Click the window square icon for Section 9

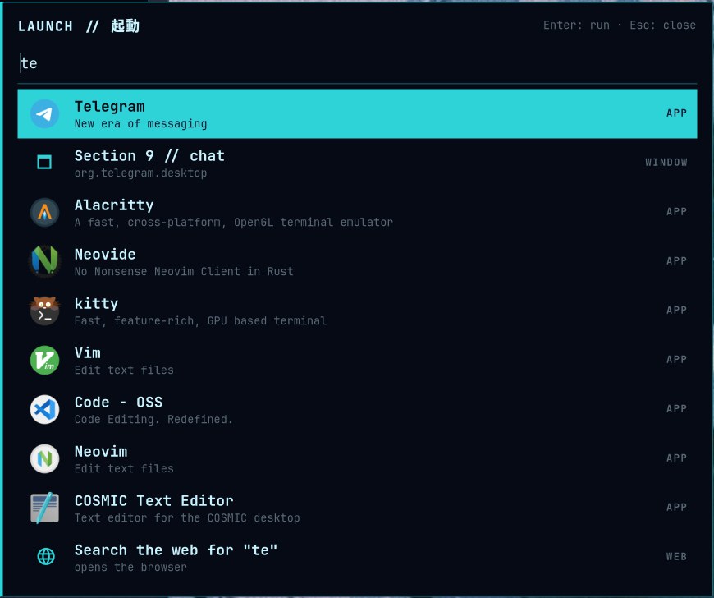(x=44, y=163)
